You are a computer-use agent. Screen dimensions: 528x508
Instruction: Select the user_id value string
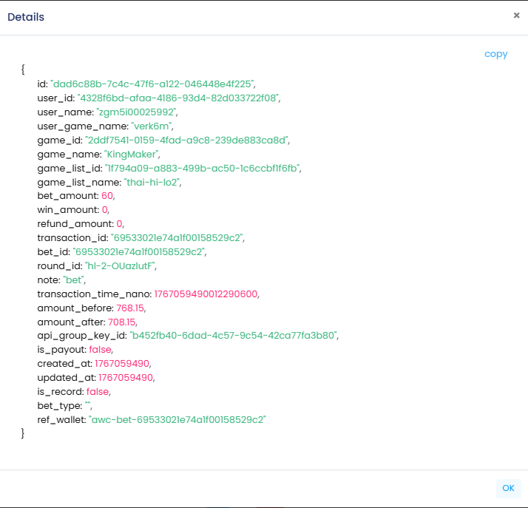[178, 98]
